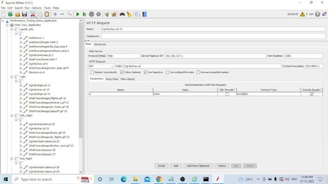Click the Stop test toolbar icon

click(91, 14)
